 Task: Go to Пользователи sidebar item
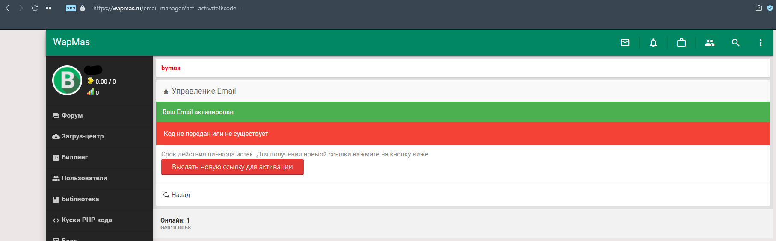click(x=84, y=178)
